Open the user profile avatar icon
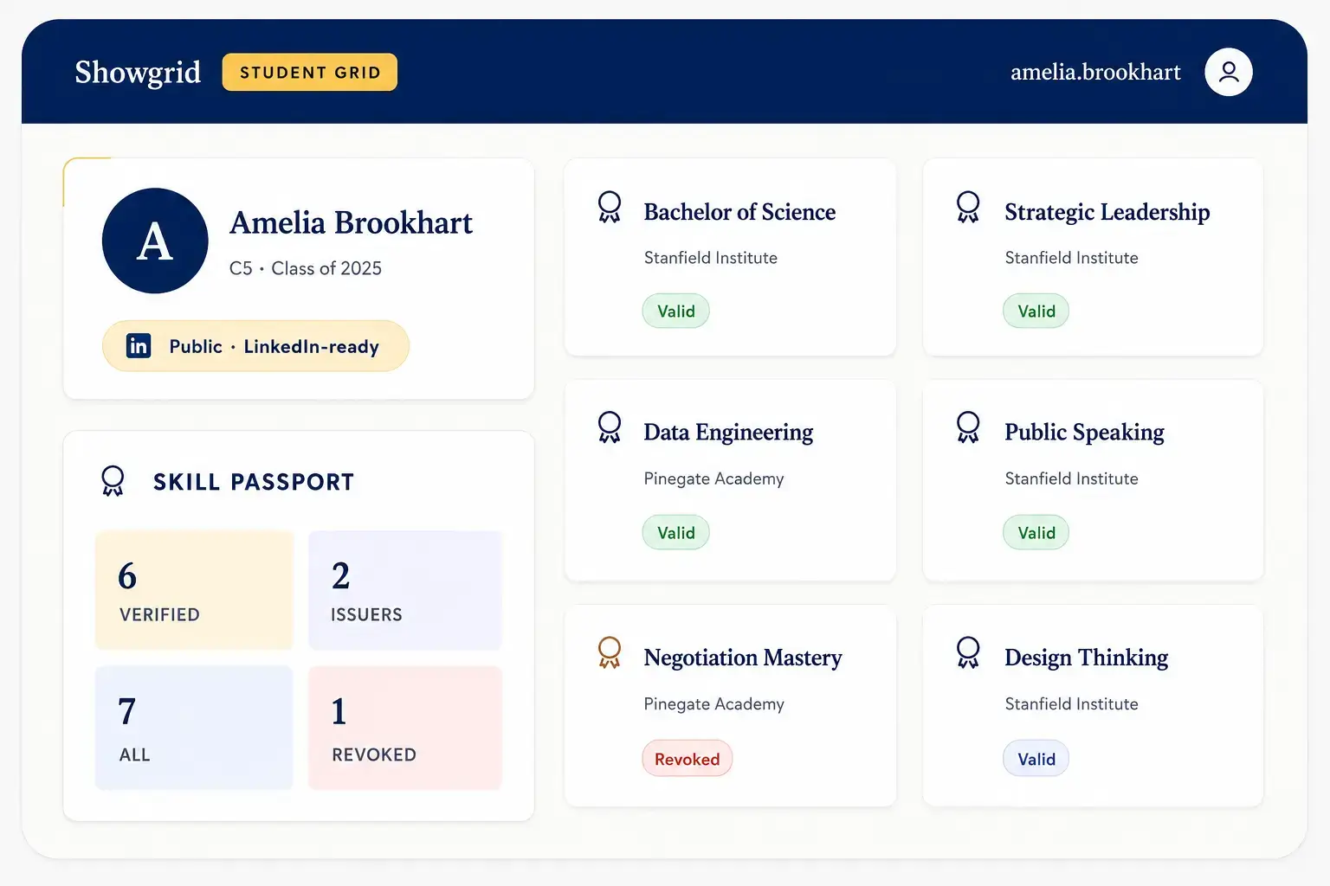Viewport: 1330px width, 886px height. pyautogui.click(x=1228, y=72)
